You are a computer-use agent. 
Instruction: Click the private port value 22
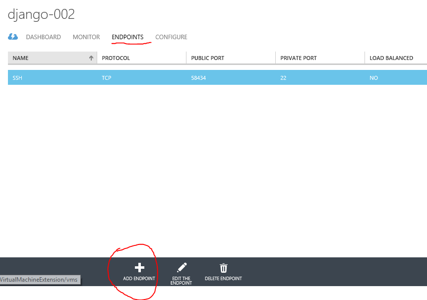click(x=283, y=78)
